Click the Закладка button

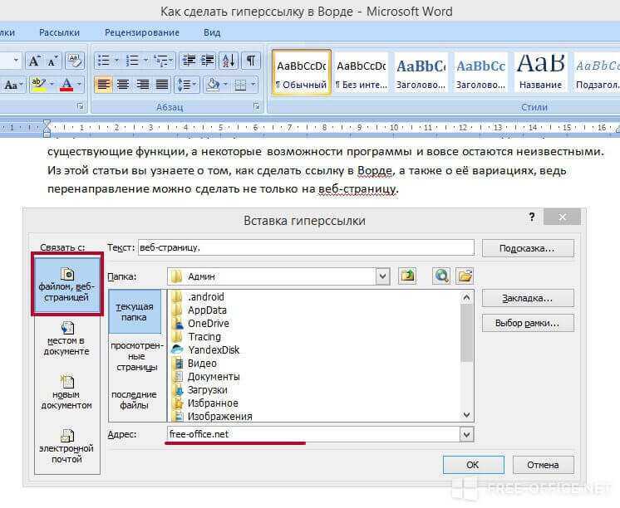tap(528, 298)
